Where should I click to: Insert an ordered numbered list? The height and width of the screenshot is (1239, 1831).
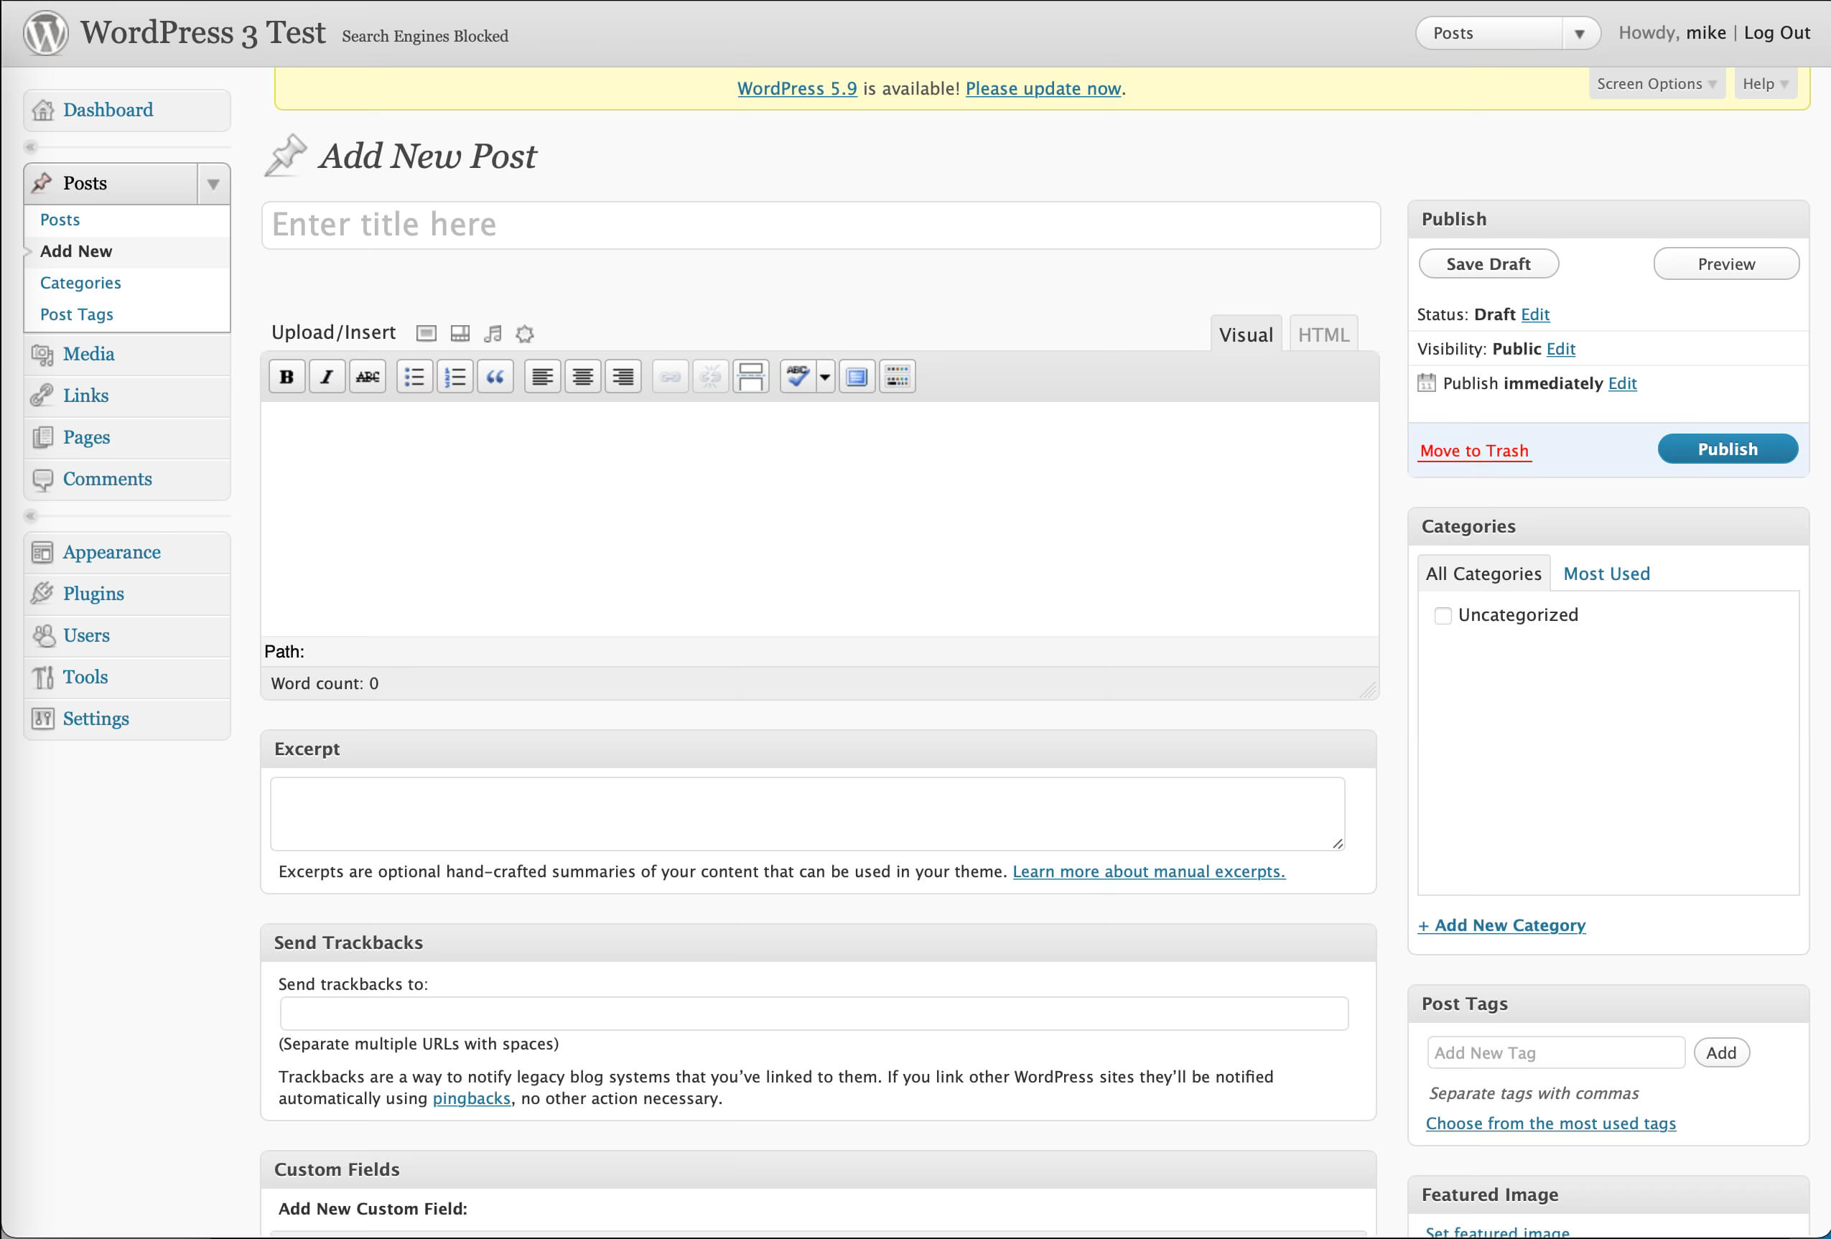(x=455, y=376)
